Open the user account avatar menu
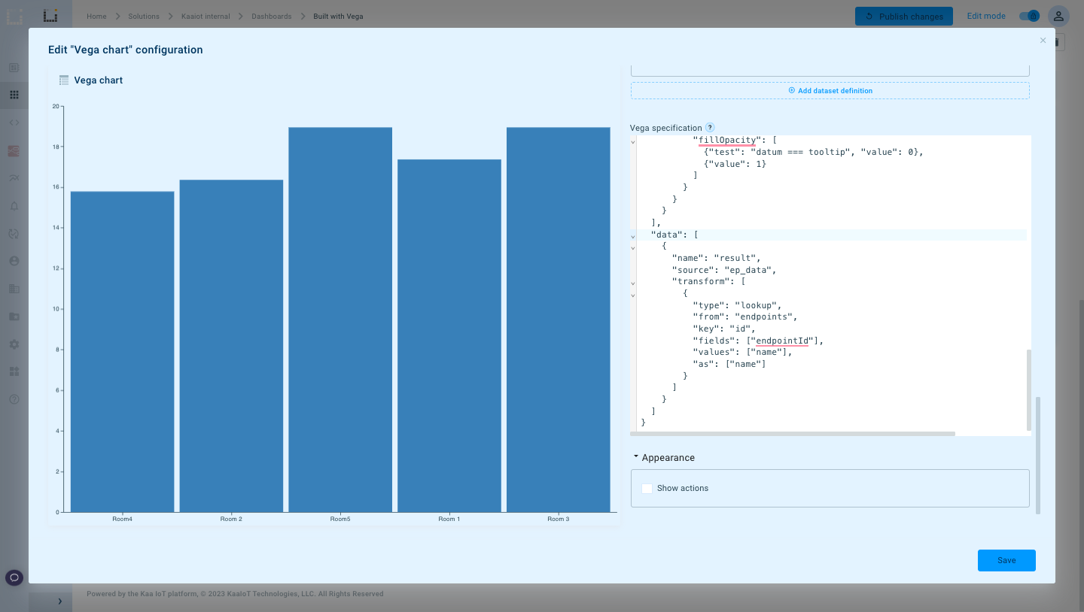This screenshot has height=612, width=1084. 1058,16
